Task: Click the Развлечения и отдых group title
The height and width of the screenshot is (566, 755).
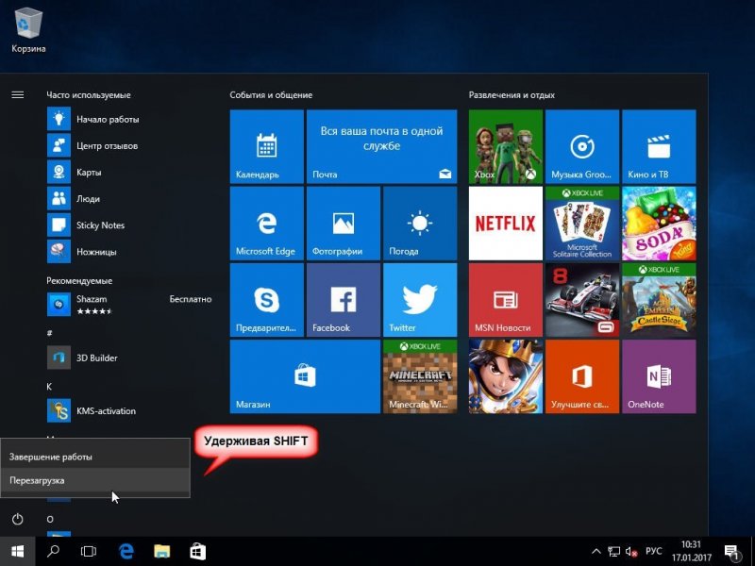Action: 512,95
